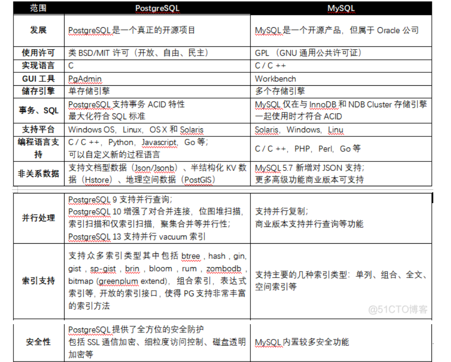Click the 编程语言支持 row label

pyautogui.click(x=38, y=148)
